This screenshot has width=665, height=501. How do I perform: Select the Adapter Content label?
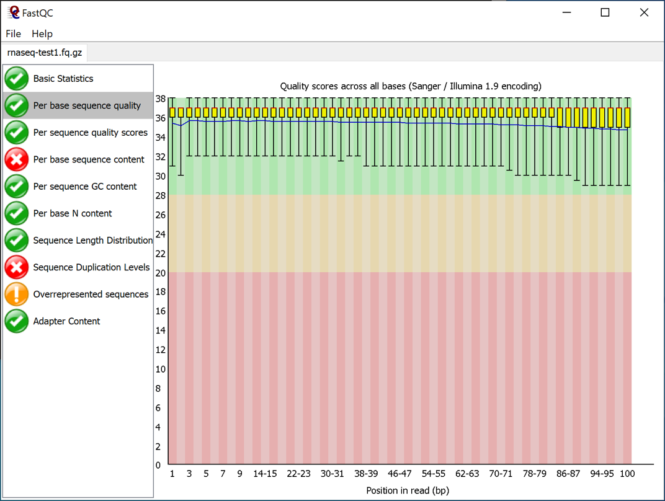[66, 321]
